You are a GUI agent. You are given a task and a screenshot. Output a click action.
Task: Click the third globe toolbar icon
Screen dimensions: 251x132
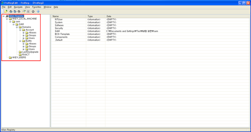(19, 12)
